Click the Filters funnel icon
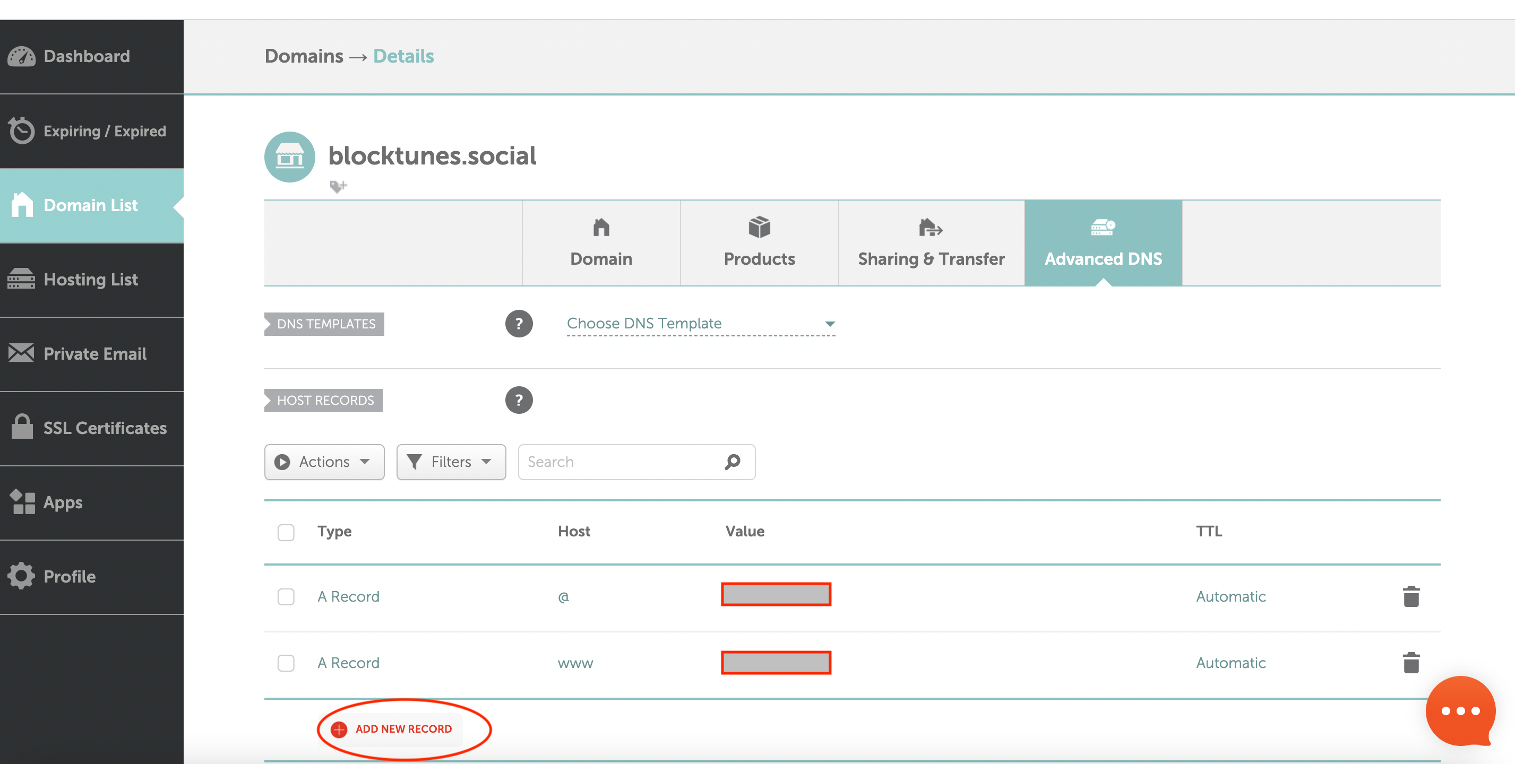1515x764 pixels. (414, 462)
